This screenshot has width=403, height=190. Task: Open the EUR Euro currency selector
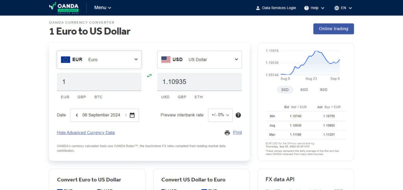tap(99, 60)
